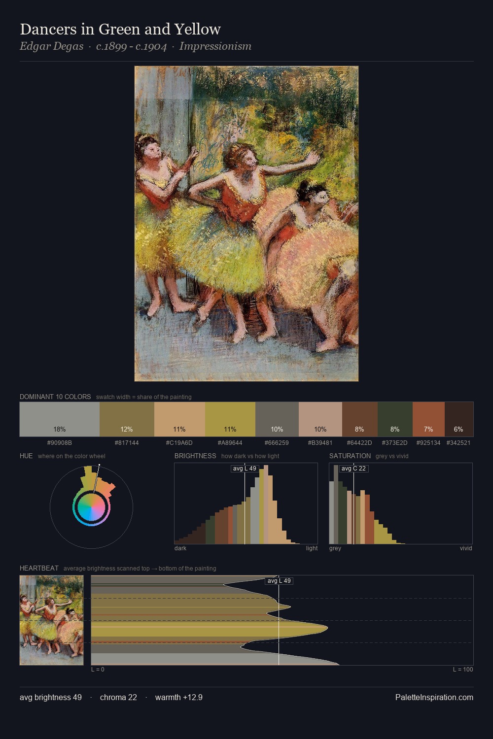
Task: Click the 'light' brightness axis label
Action: tap(312, 548)
